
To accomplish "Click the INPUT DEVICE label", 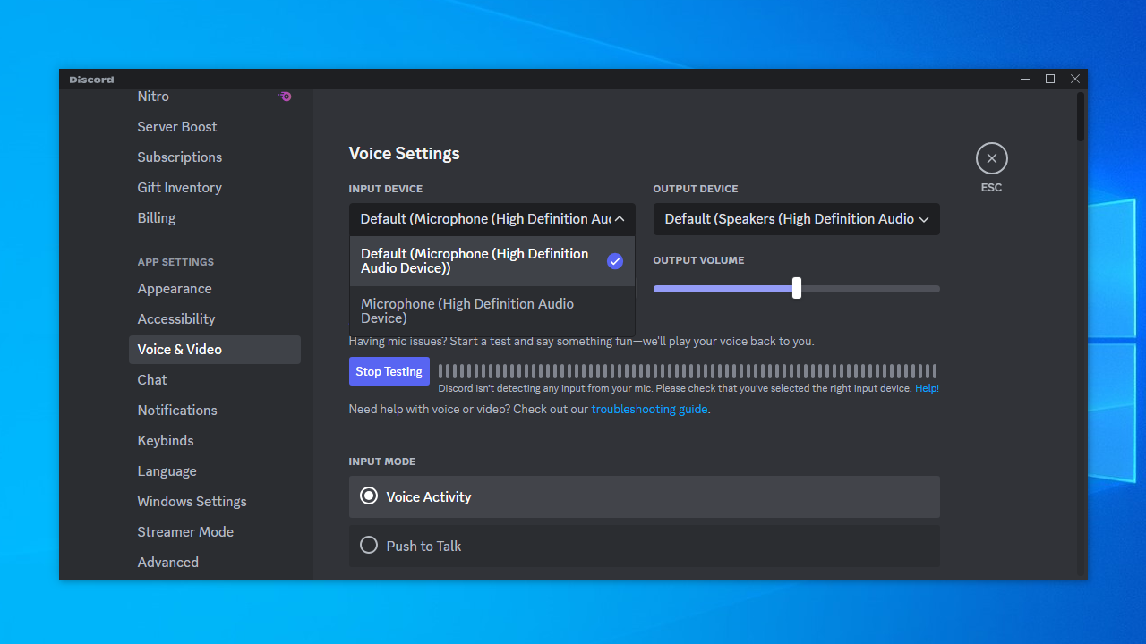I will 386,189.
